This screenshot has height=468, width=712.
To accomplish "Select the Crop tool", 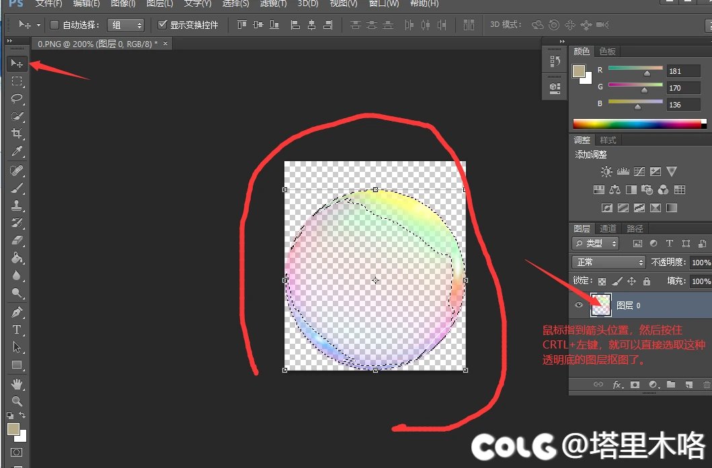I will [x=17, y=134].
